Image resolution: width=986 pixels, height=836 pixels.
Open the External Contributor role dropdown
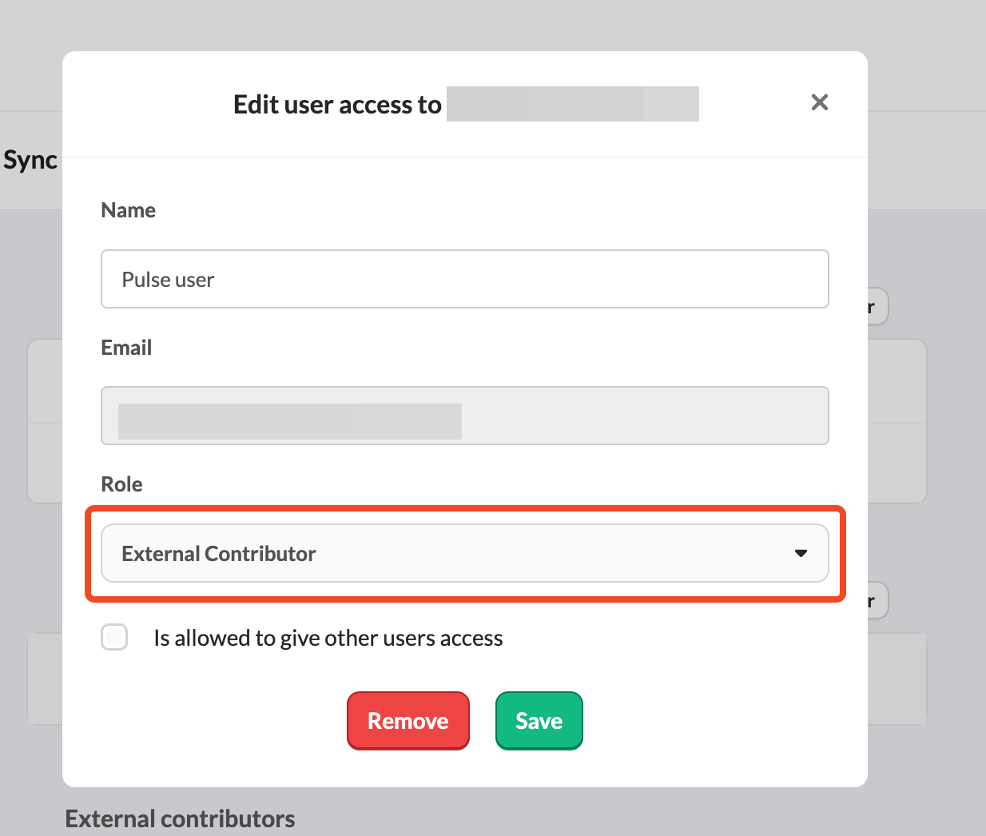tap(464, 553)
